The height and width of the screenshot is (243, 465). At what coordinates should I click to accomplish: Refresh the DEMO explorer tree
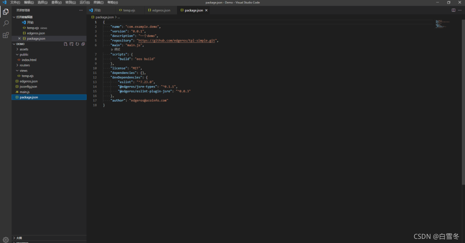pyautogui.click(x=77, y=44)
